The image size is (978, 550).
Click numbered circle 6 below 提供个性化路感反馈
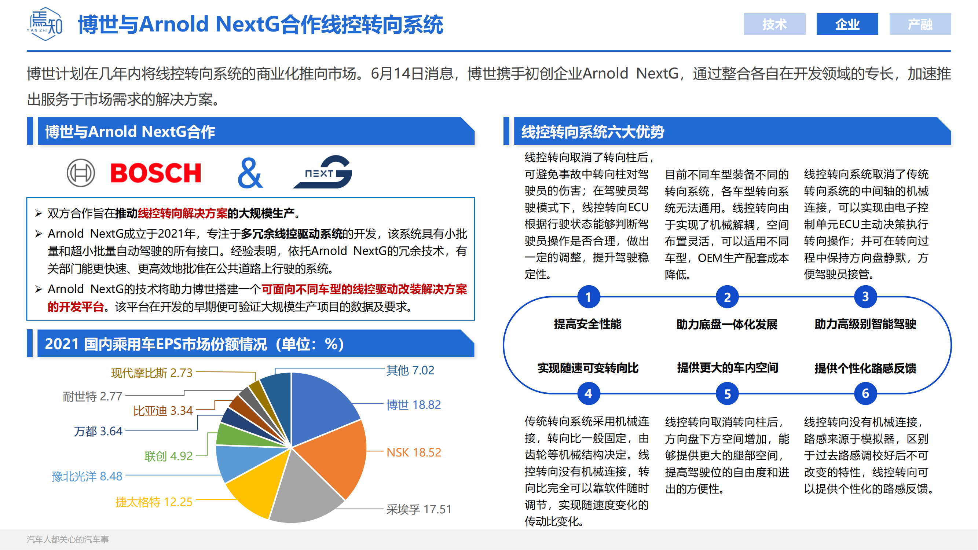click(866, 393)
